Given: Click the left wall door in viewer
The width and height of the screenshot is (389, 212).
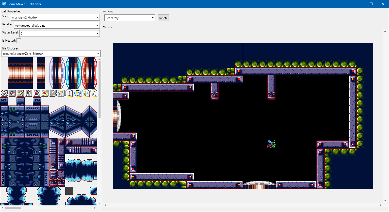Looking at the screenshot, I should pyautogui.click(x=117, y=116).
